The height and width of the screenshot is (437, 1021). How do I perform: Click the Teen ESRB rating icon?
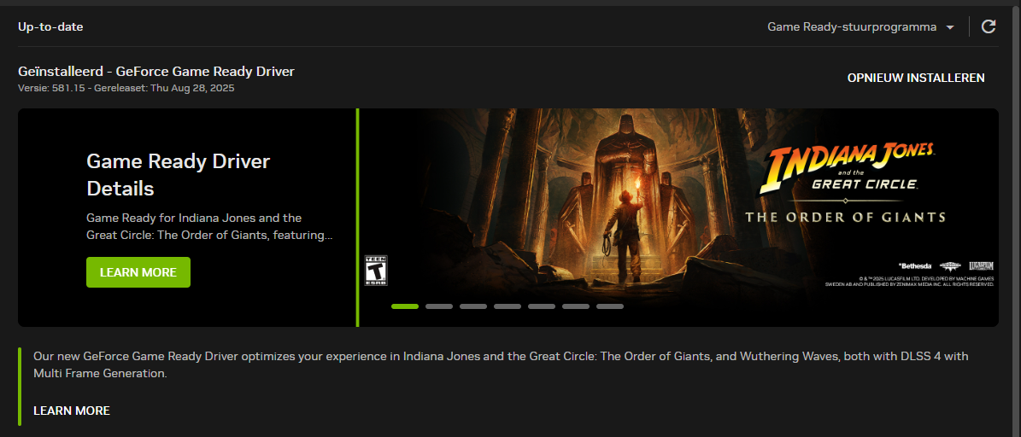pyautogui.click(x=376, y=271)
